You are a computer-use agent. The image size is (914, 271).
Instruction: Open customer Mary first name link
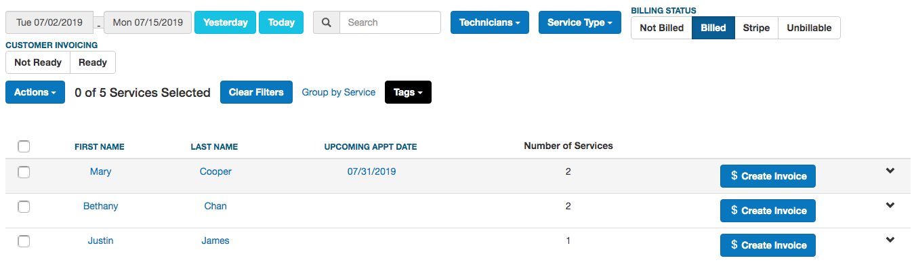pos(100,171)
